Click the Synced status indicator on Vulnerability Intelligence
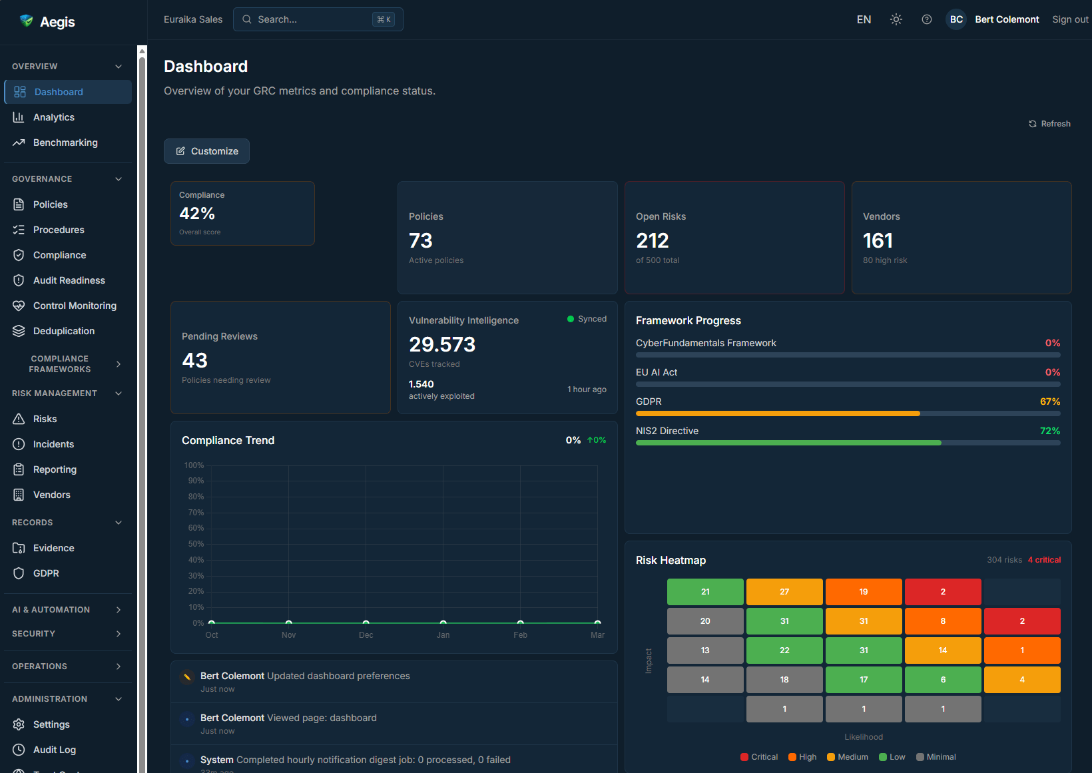1092x773 pixels. click(586, 319)
